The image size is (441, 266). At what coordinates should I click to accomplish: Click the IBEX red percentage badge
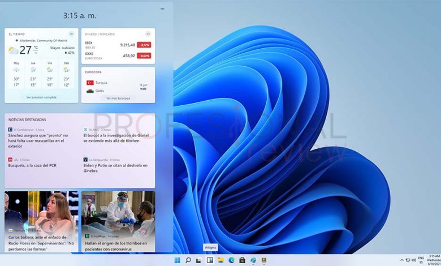[144, 45]
